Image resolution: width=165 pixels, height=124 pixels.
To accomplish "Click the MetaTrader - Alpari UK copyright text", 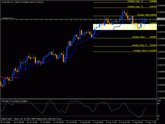I will pos(31,119).
